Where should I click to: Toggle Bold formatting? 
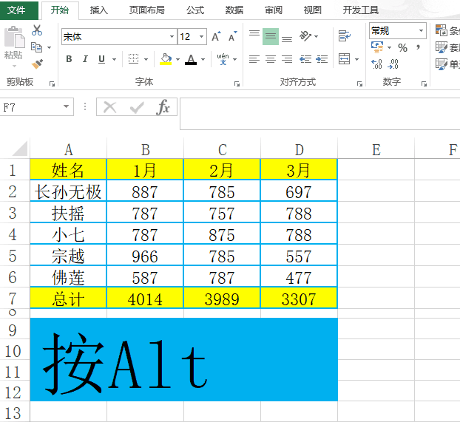pyautogui.click(x=69, y=59)
